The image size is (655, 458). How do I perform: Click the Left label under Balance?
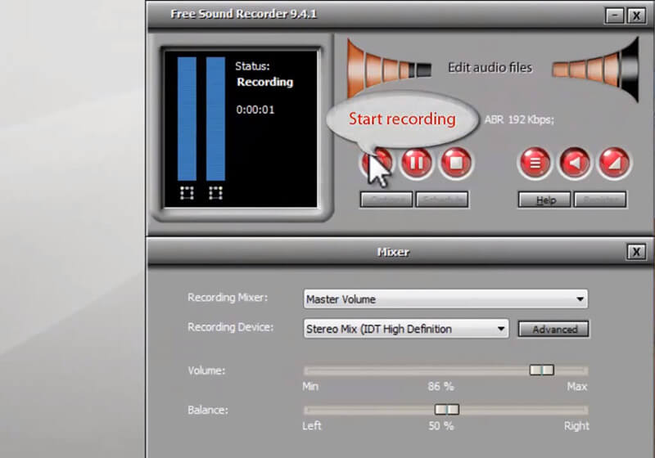tap(312, 426)
